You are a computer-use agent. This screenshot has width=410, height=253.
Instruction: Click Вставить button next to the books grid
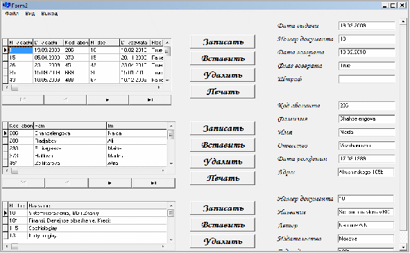[223, 225]
